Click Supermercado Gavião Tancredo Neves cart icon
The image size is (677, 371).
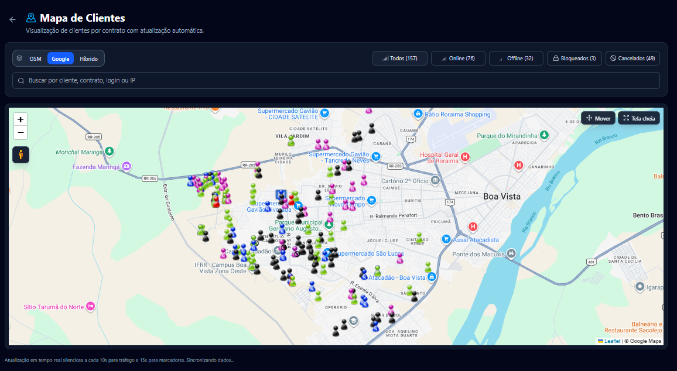376,157
